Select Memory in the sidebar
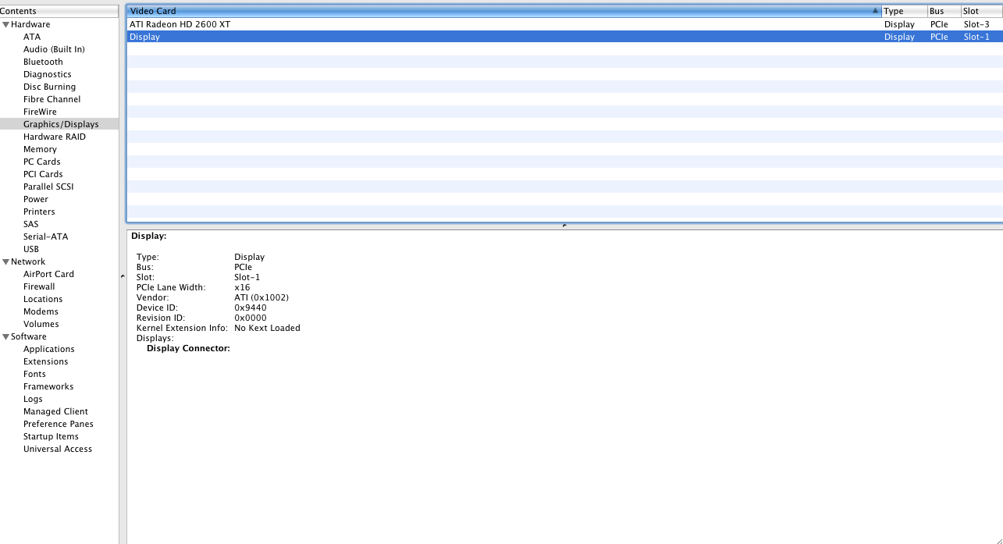The width and height of the screenshot is (1003, 544). (40, 149)
